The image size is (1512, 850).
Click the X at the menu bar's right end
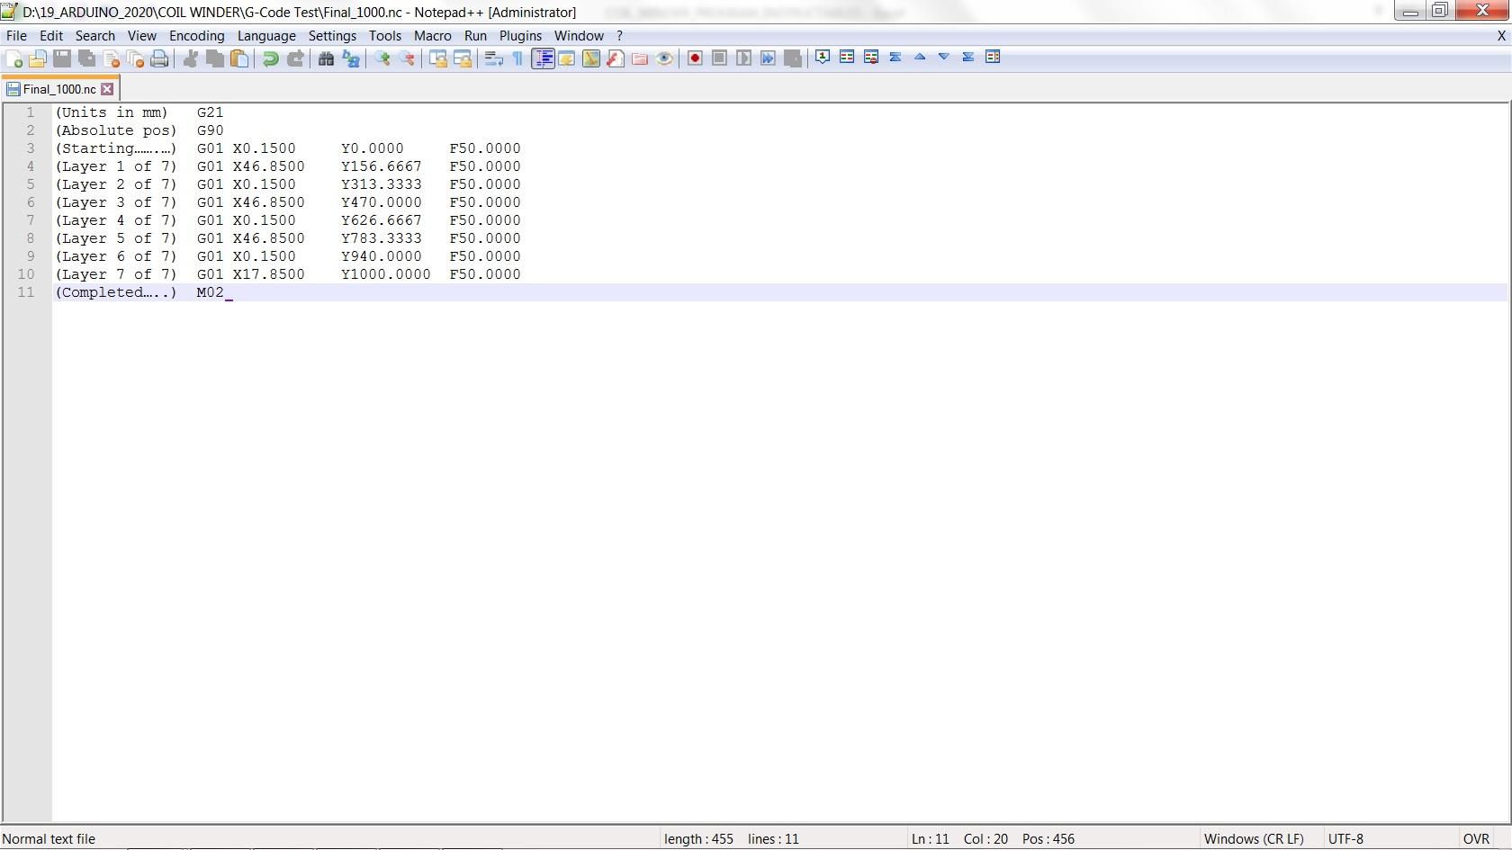1501,36
